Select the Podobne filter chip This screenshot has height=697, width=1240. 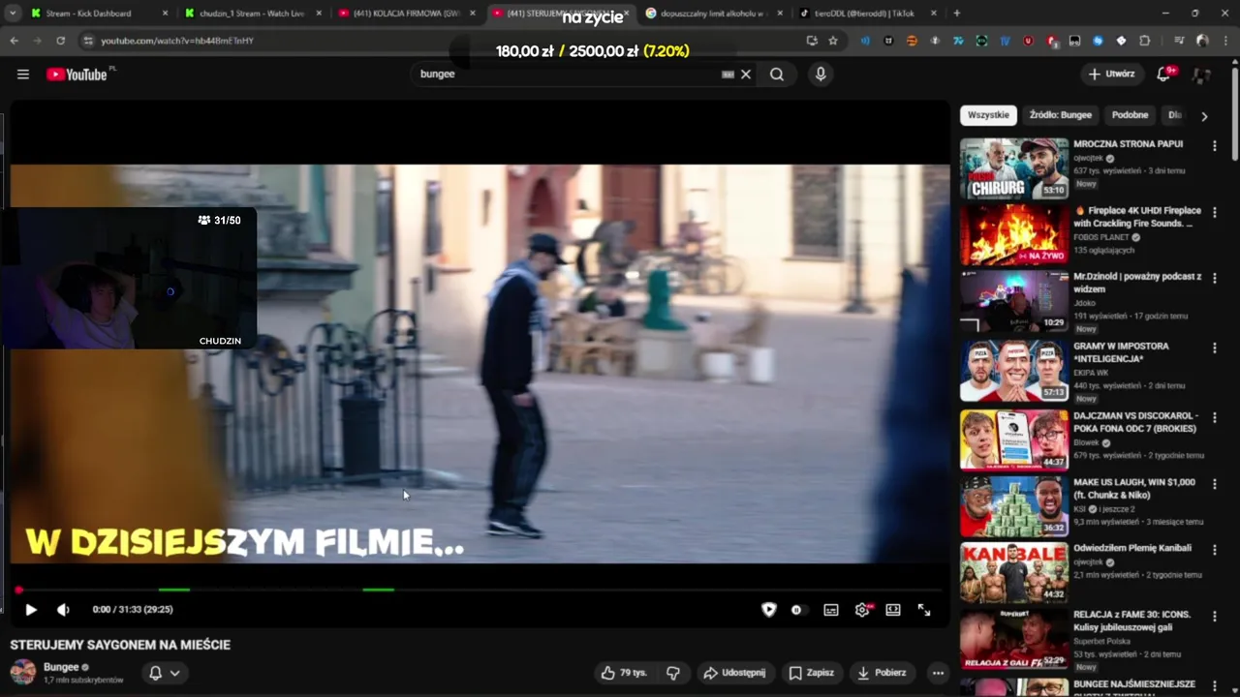(1130, 115)
